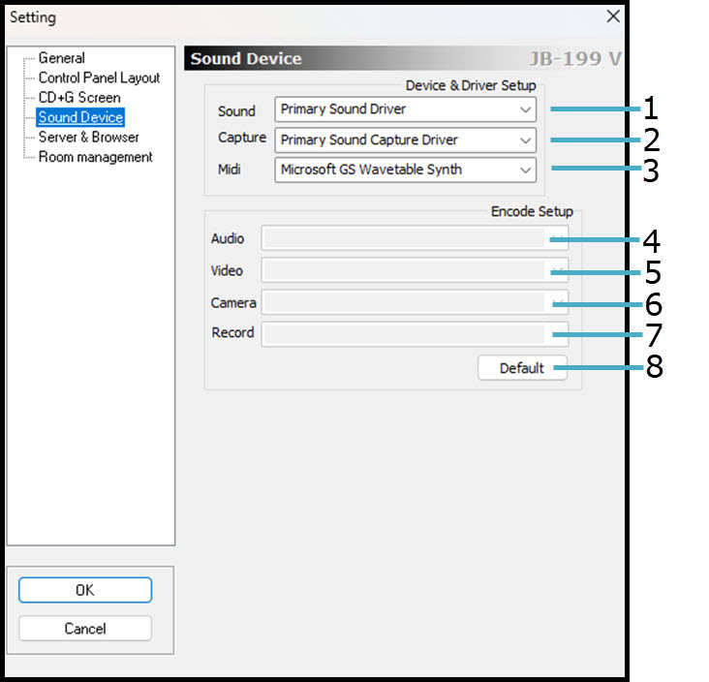Open the Control Panel Layout settings page

[x=99, y=77]
